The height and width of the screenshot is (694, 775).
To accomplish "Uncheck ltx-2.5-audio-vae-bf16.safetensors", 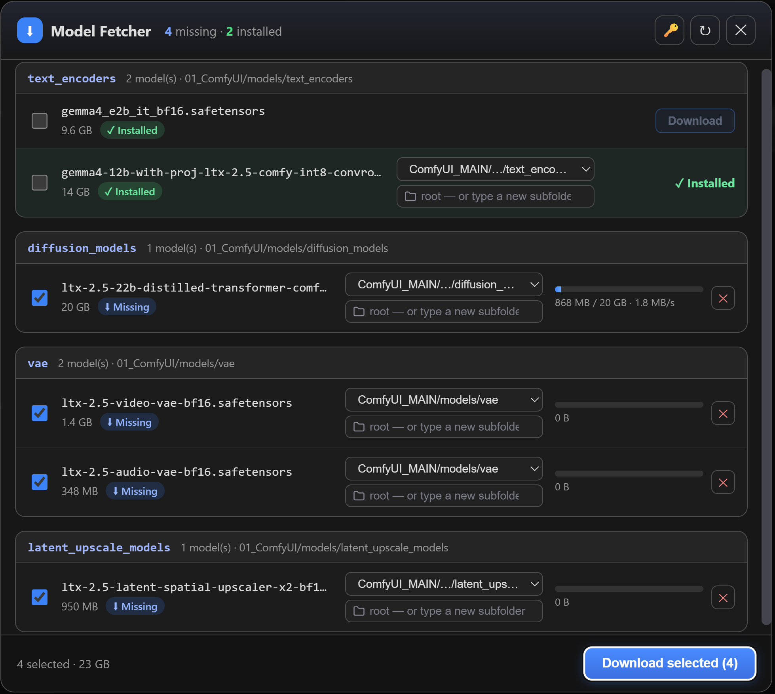I will (x=40, y=482).
